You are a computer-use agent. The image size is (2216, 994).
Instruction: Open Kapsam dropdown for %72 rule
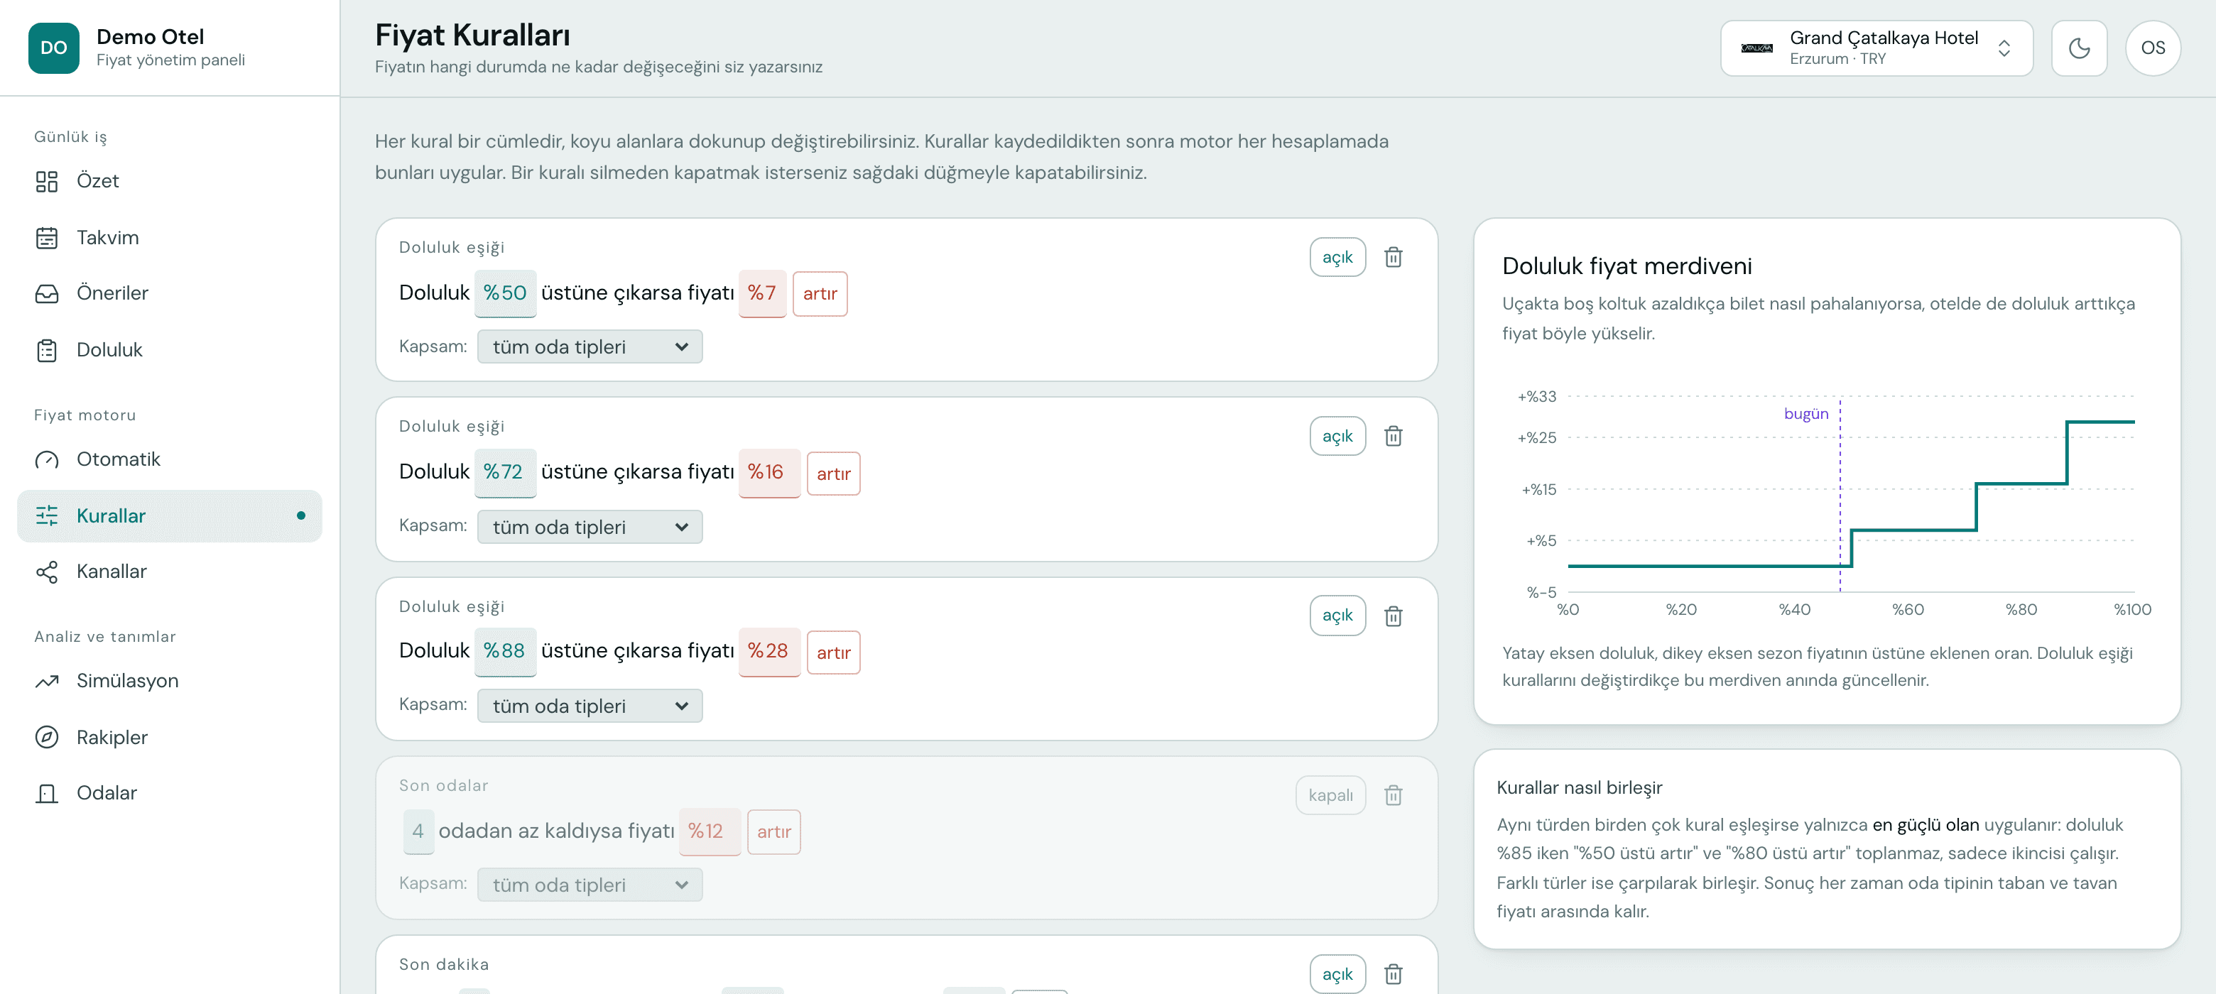tap(590, 527)
